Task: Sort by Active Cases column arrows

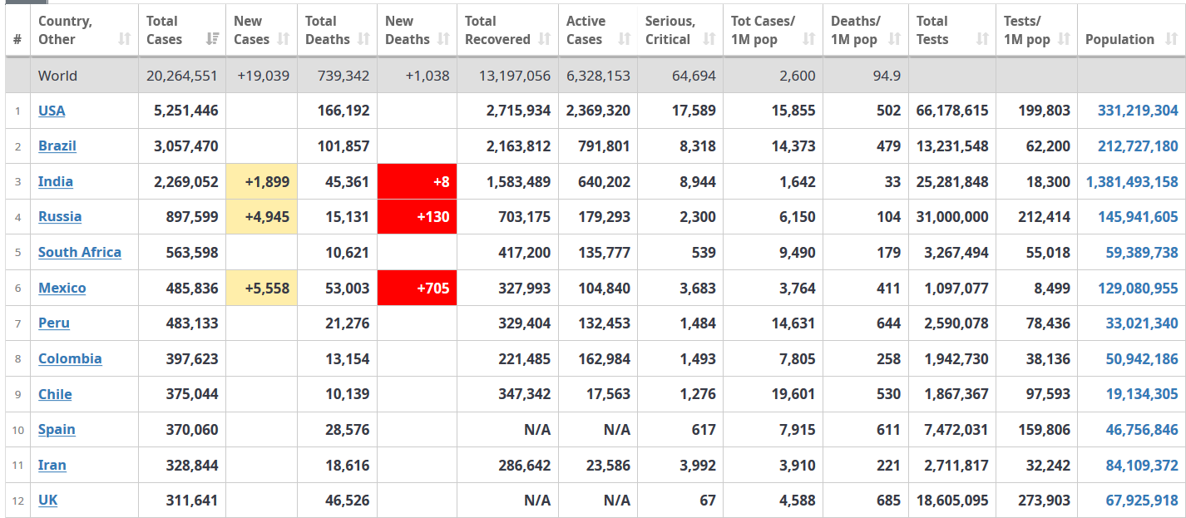Action: tap(624, 39)
